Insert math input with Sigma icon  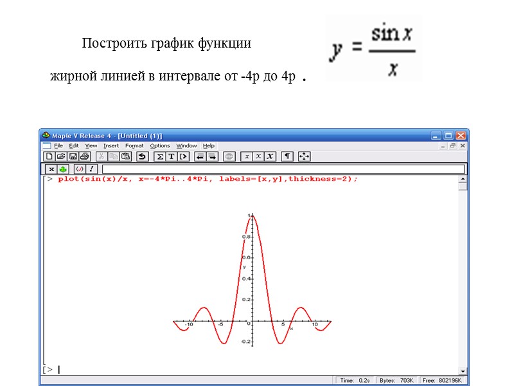[159, 156]
